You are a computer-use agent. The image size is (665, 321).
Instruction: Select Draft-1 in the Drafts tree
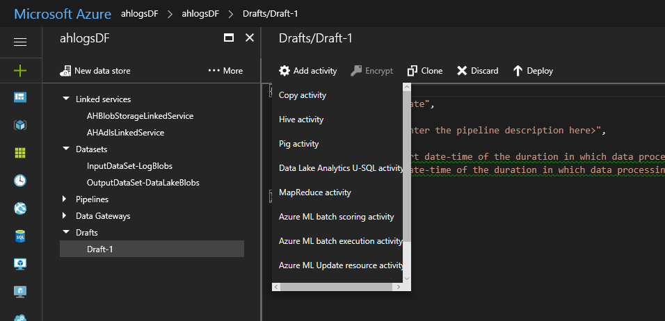152,249
